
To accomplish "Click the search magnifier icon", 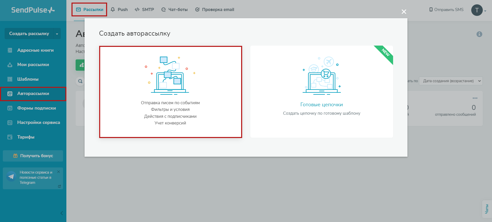I will pos(80,81).
